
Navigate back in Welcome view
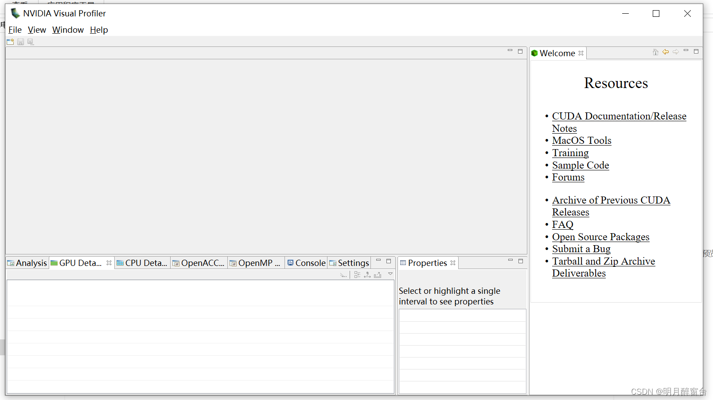pyautogui.click(x=666, y=52)
